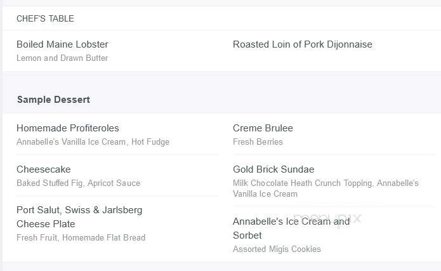
Task: Select the Cheesecake dessert item
Action: click(44, 169)
